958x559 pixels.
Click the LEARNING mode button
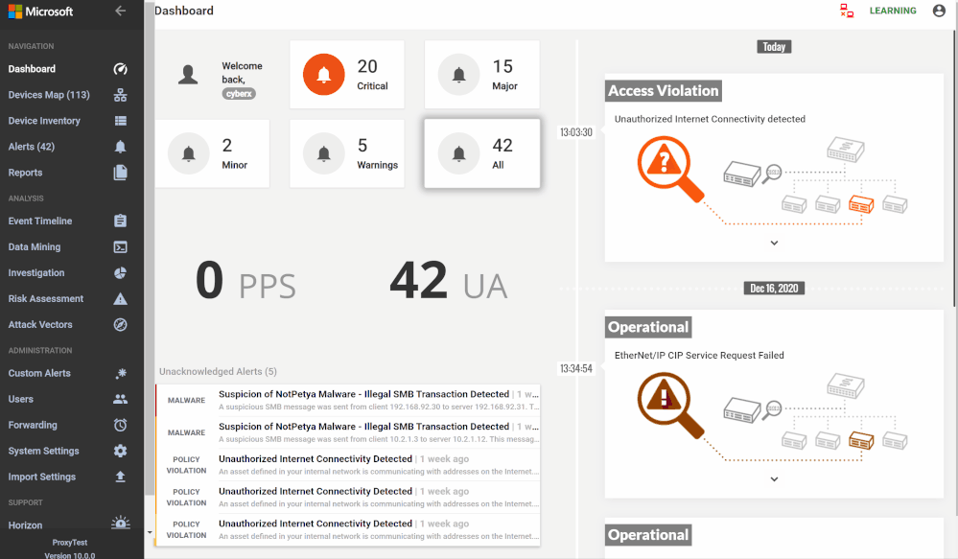click(x=893, y=11)
